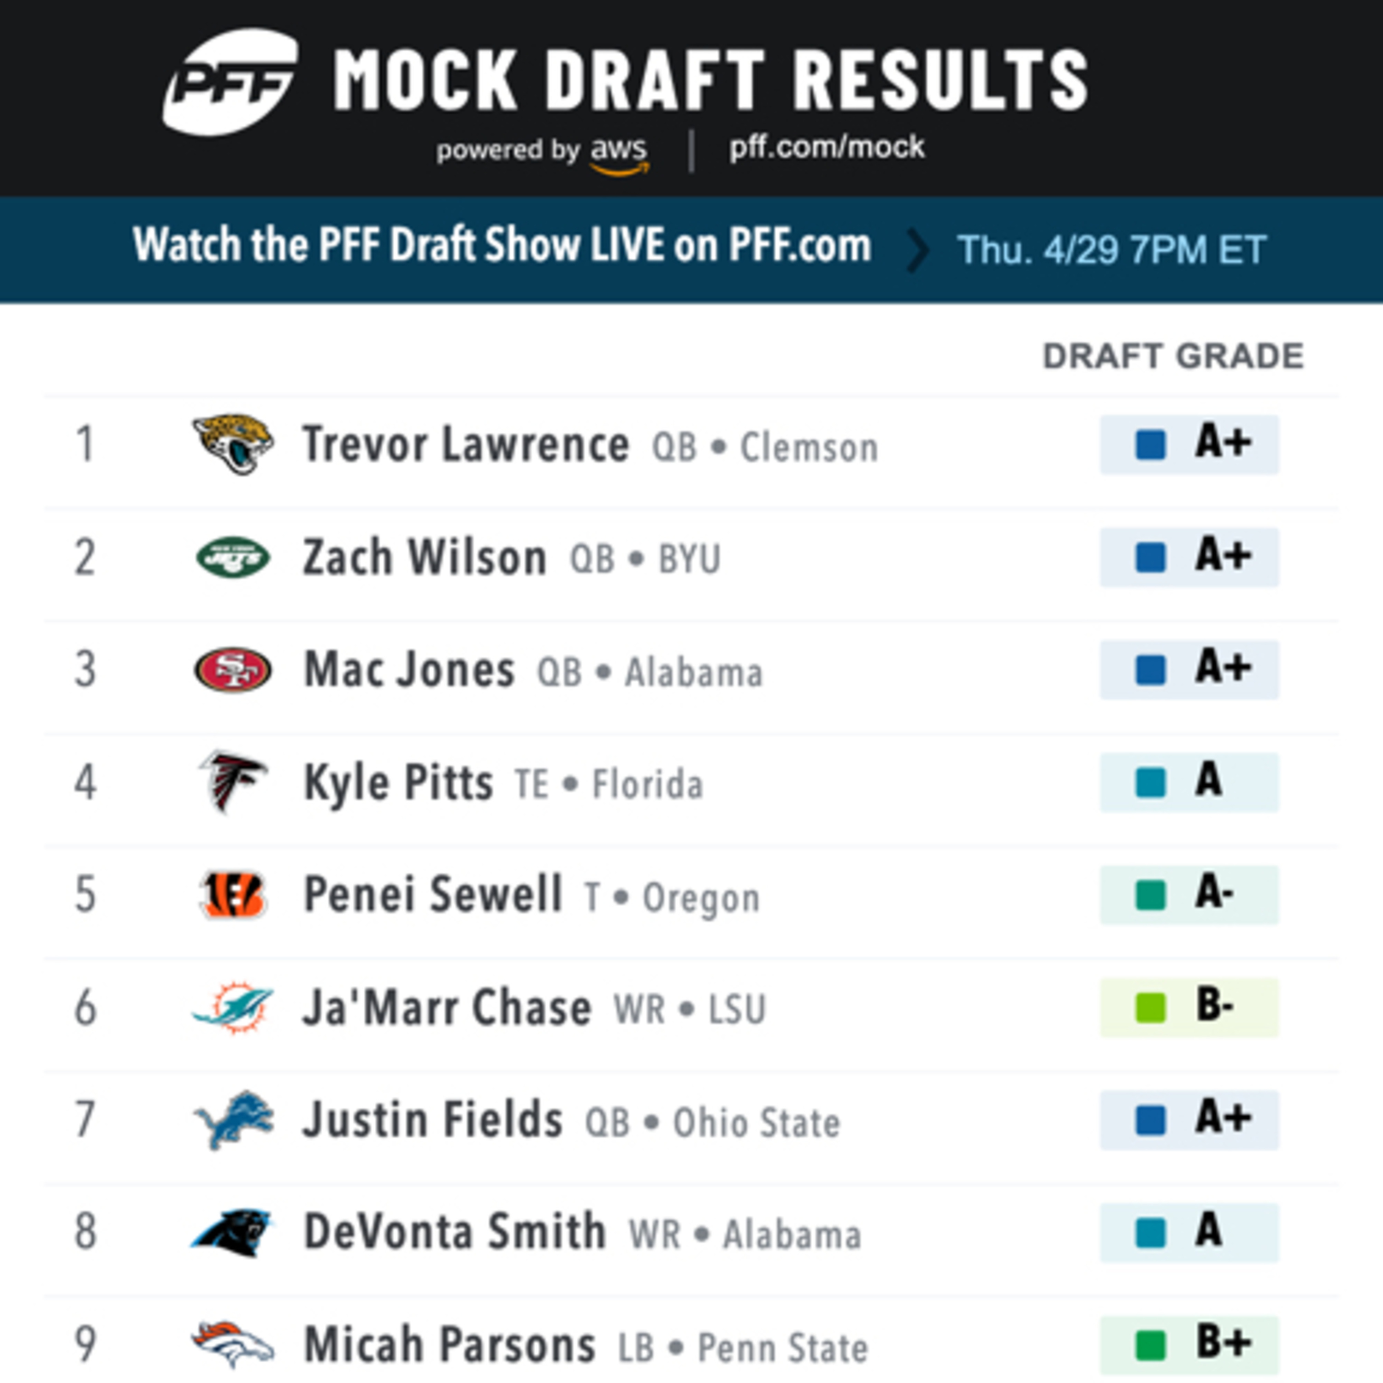Image resolution: width=1383 pixels, height=1383 pixels.
Task: Click the Draft Grade column header
Action: coord(1172,356)
